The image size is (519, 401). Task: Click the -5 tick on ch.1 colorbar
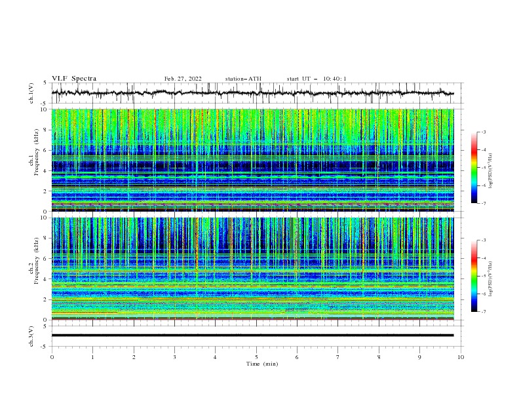(x=483, y=168)
